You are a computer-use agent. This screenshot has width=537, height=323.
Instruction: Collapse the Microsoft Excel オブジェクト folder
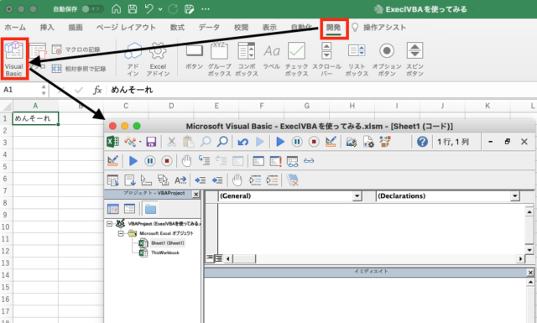pos(121,233)
